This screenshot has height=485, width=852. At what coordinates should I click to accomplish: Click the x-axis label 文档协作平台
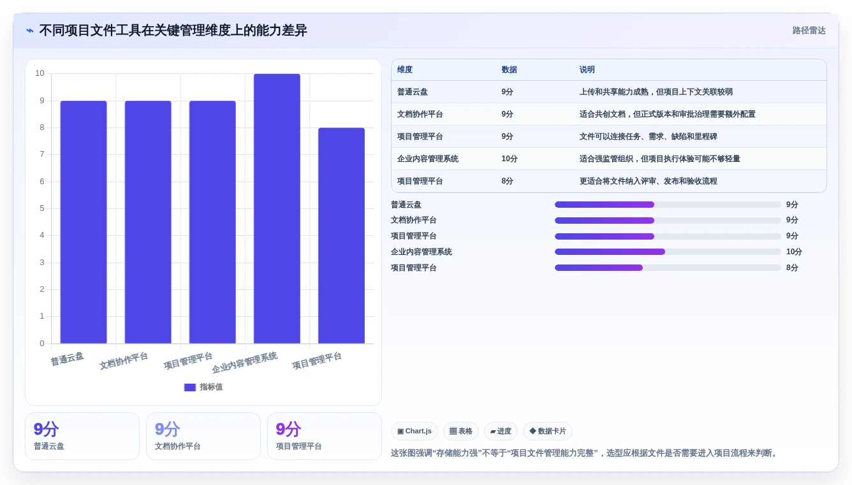pyautogui.click(x=124, y=361)
